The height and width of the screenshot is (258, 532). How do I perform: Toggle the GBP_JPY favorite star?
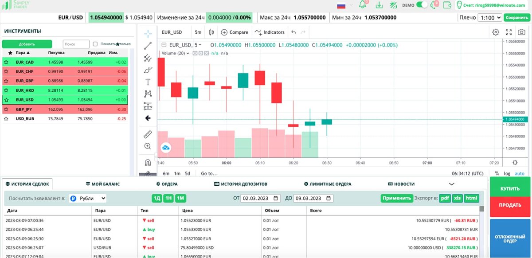6,109
